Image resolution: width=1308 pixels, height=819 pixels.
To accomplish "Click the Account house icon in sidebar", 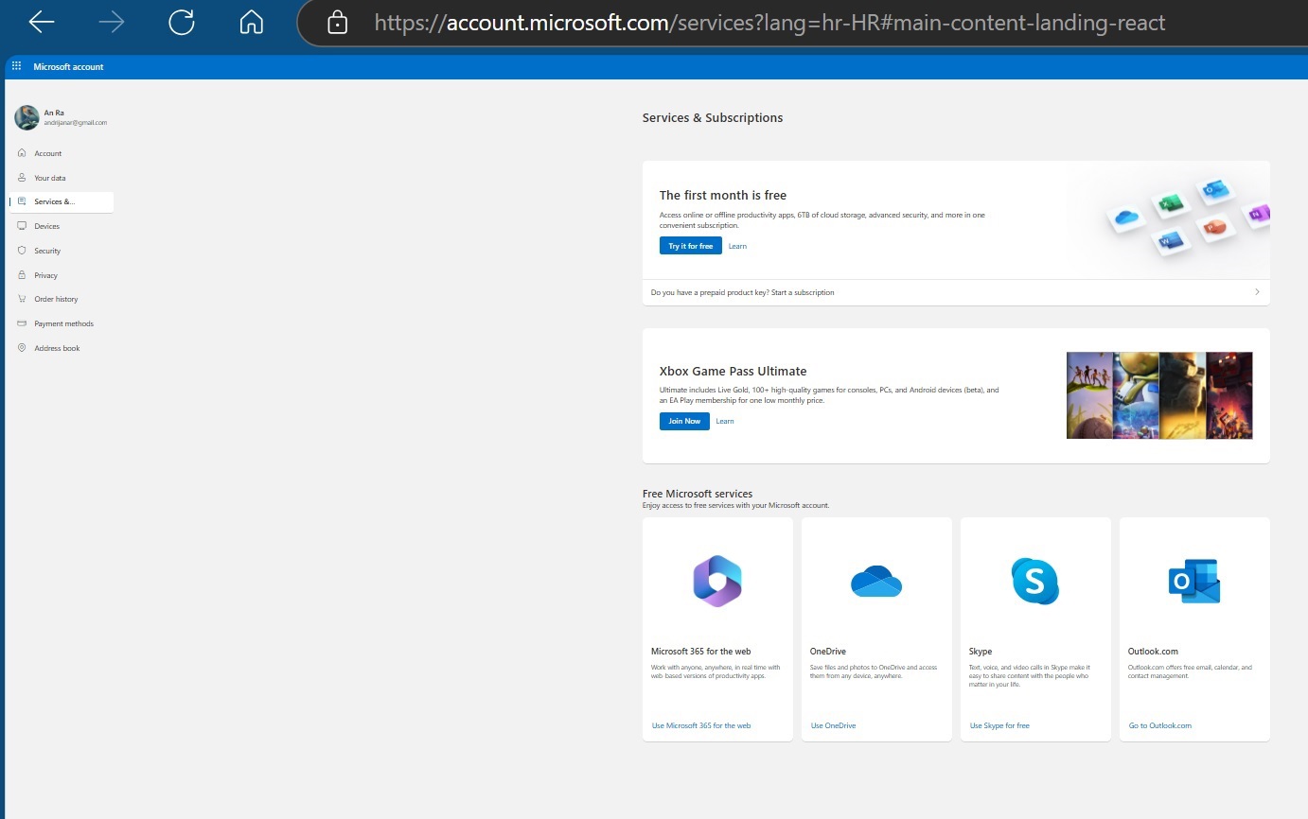I will (22, 153).
